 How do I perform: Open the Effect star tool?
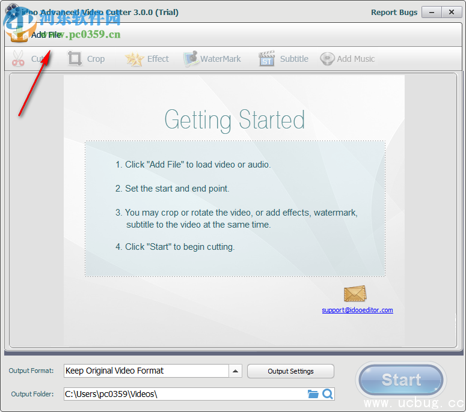click(x=147, y=59)
